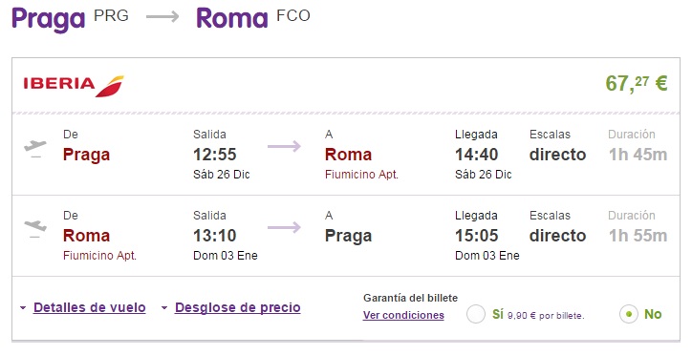Click the arrow between Praga and Roma in header
692x355 pixels.
coord(162,17)
